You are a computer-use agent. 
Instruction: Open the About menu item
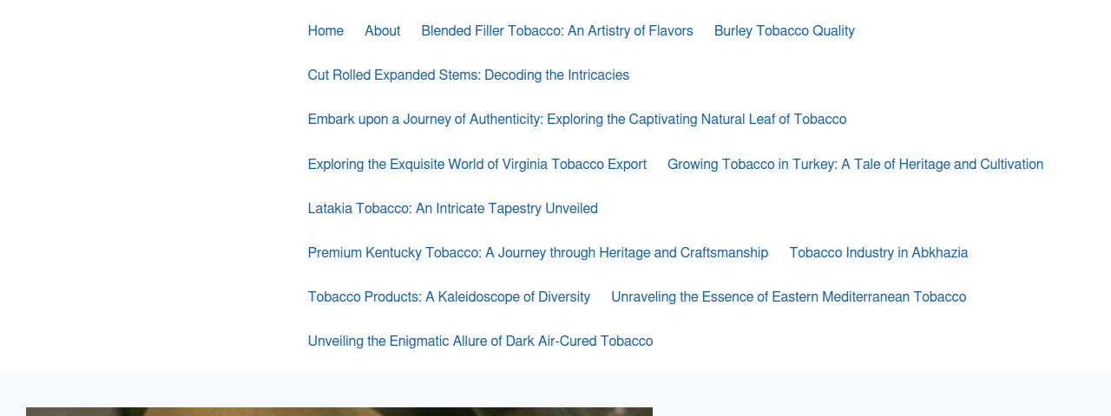point(382,31)
